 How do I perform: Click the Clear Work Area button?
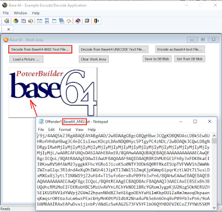[94, 59]
